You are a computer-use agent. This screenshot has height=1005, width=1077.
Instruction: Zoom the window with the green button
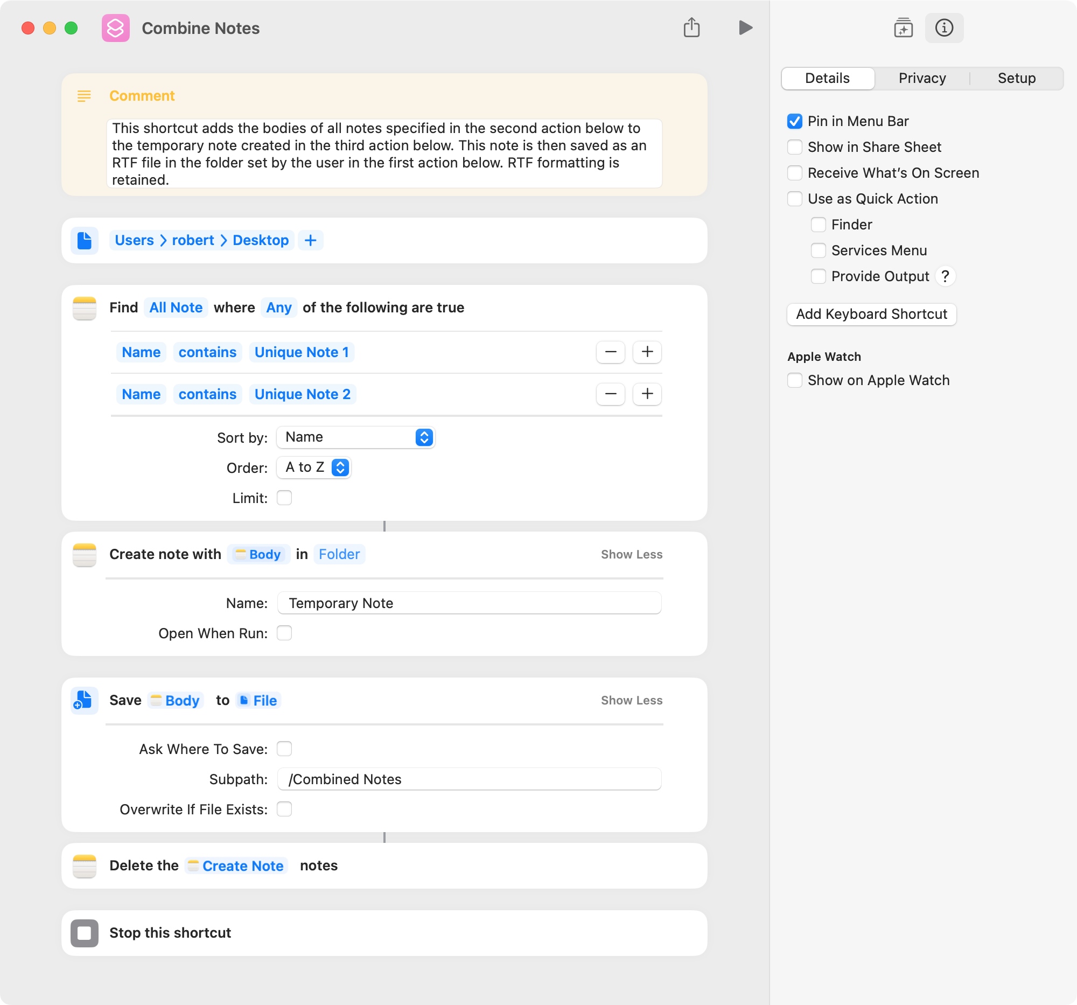point(71,27)
